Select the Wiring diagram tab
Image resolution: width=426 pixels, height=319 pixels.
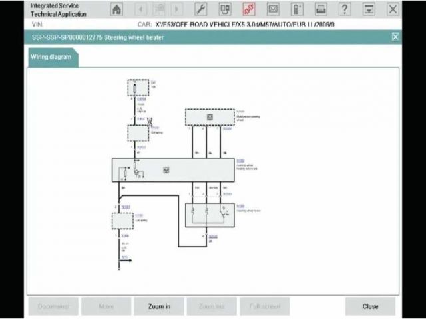click(51, 57)
